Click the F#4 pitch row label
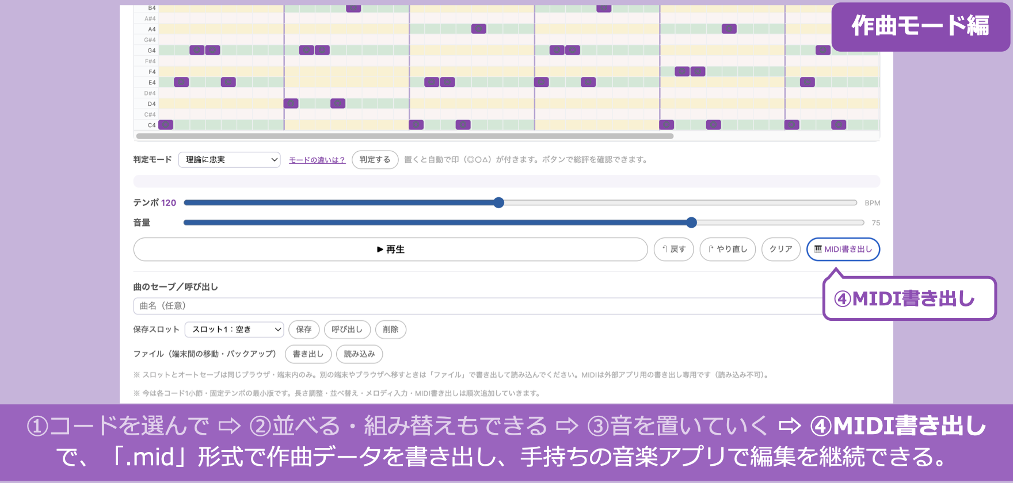Image resolution: width=1013 pixels, height=483 pixels. click(x=150, y=61)
